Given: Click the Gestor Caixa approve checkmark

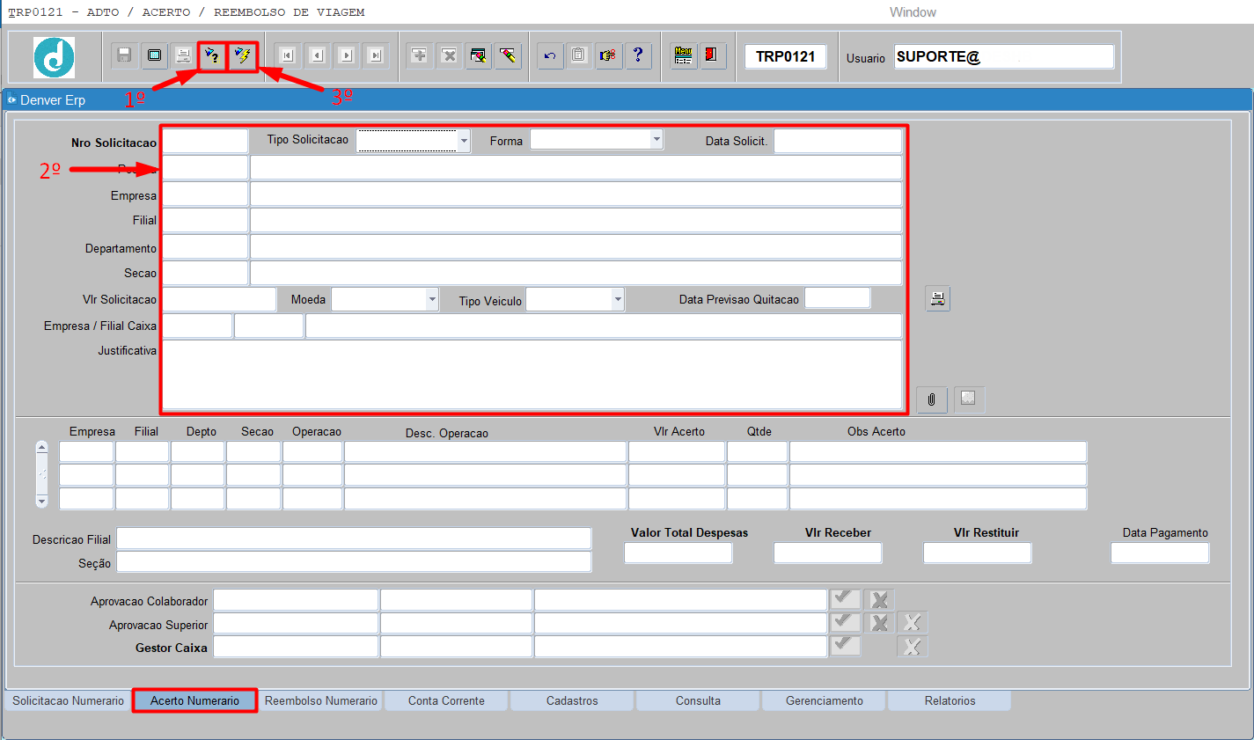Looking at the screenshot, I should [845, 645].
